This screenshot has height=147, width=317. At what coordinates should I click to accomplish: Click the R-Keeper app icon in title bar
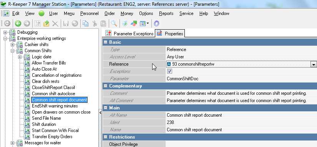pos(3,4)
